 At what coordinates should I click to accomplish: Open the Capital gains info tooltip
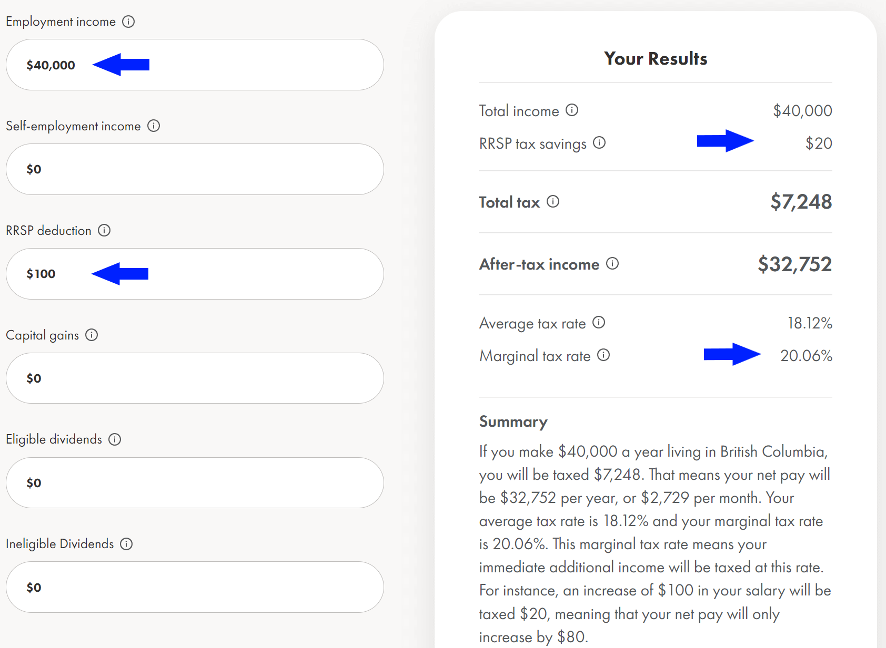click(92, 335)
